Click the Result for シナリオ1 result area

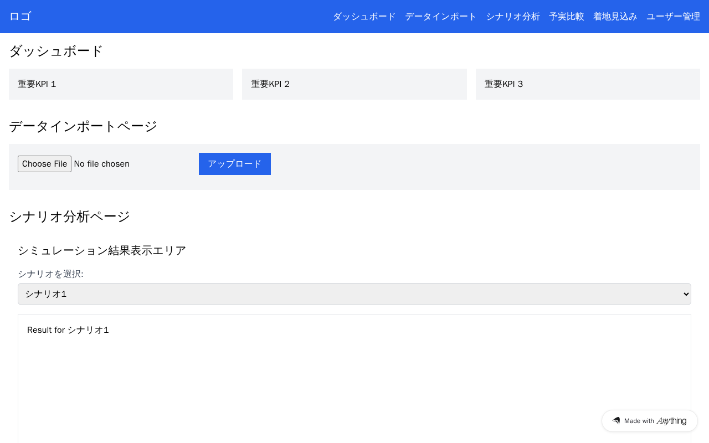[354, 379]
